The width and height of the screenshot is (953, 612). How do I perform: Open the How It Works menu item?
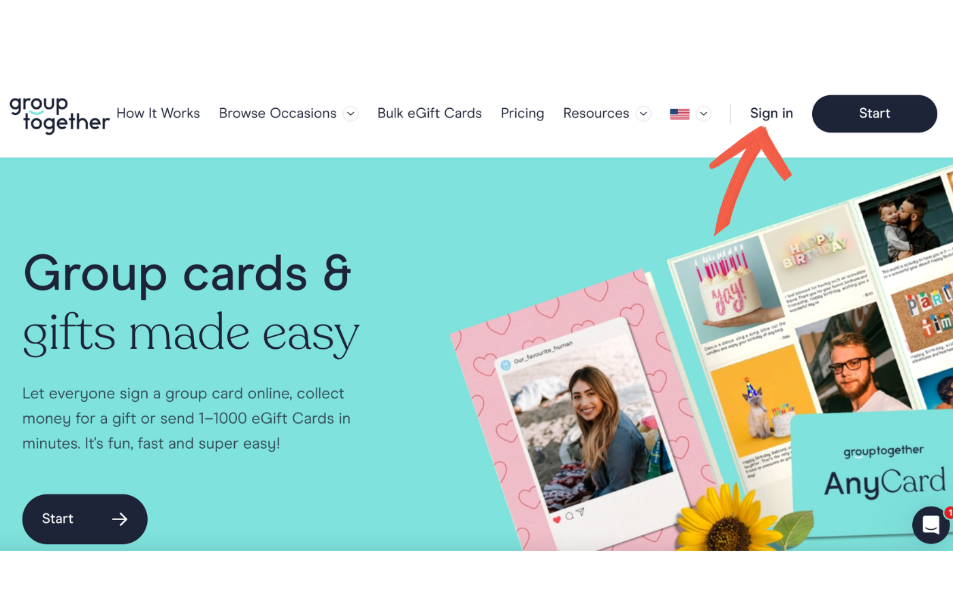[x=158, y=114]
